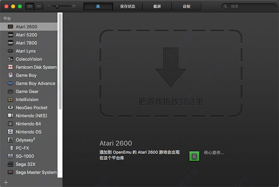The image size is (279, 187).
Task: Switch to list view mode
Action: tap(39, 7)
